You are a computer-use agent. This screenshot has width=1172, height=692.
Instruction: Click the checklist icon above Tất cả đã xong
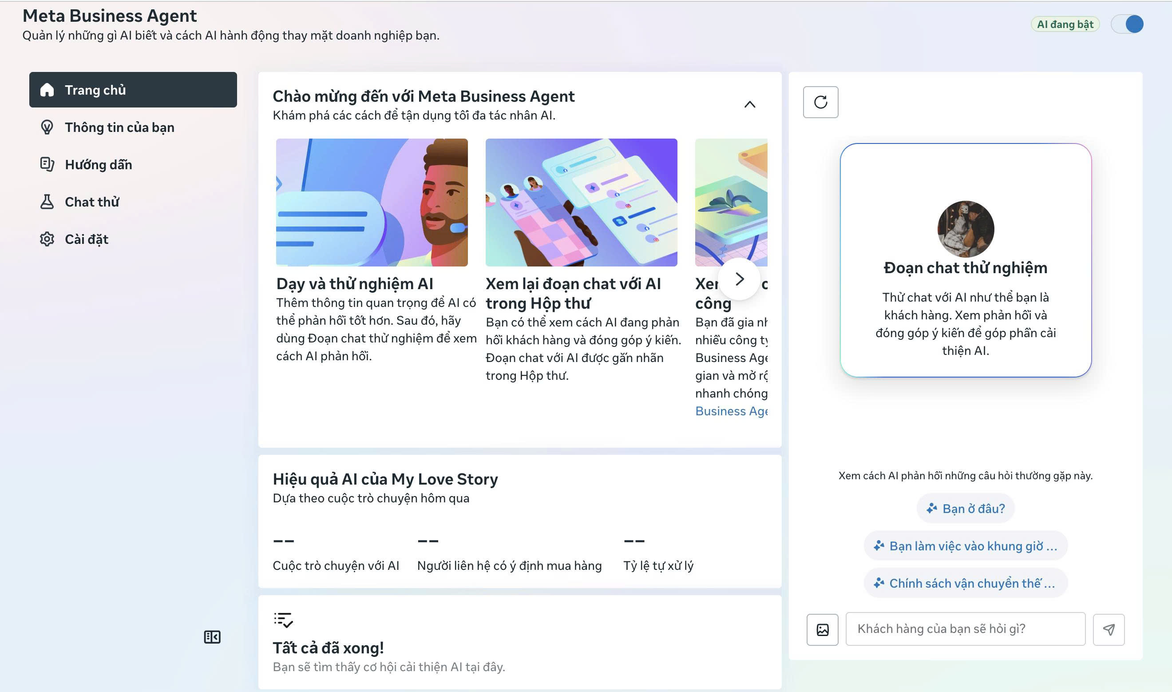(283, 620)
